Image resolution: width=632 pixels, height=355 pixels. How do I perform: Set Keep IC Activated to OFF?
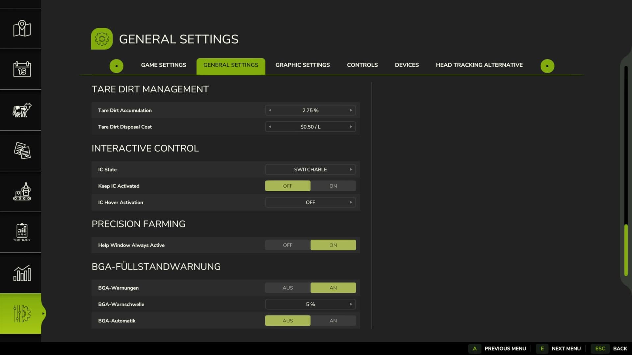pyautogui.click(x=288, y=186)
